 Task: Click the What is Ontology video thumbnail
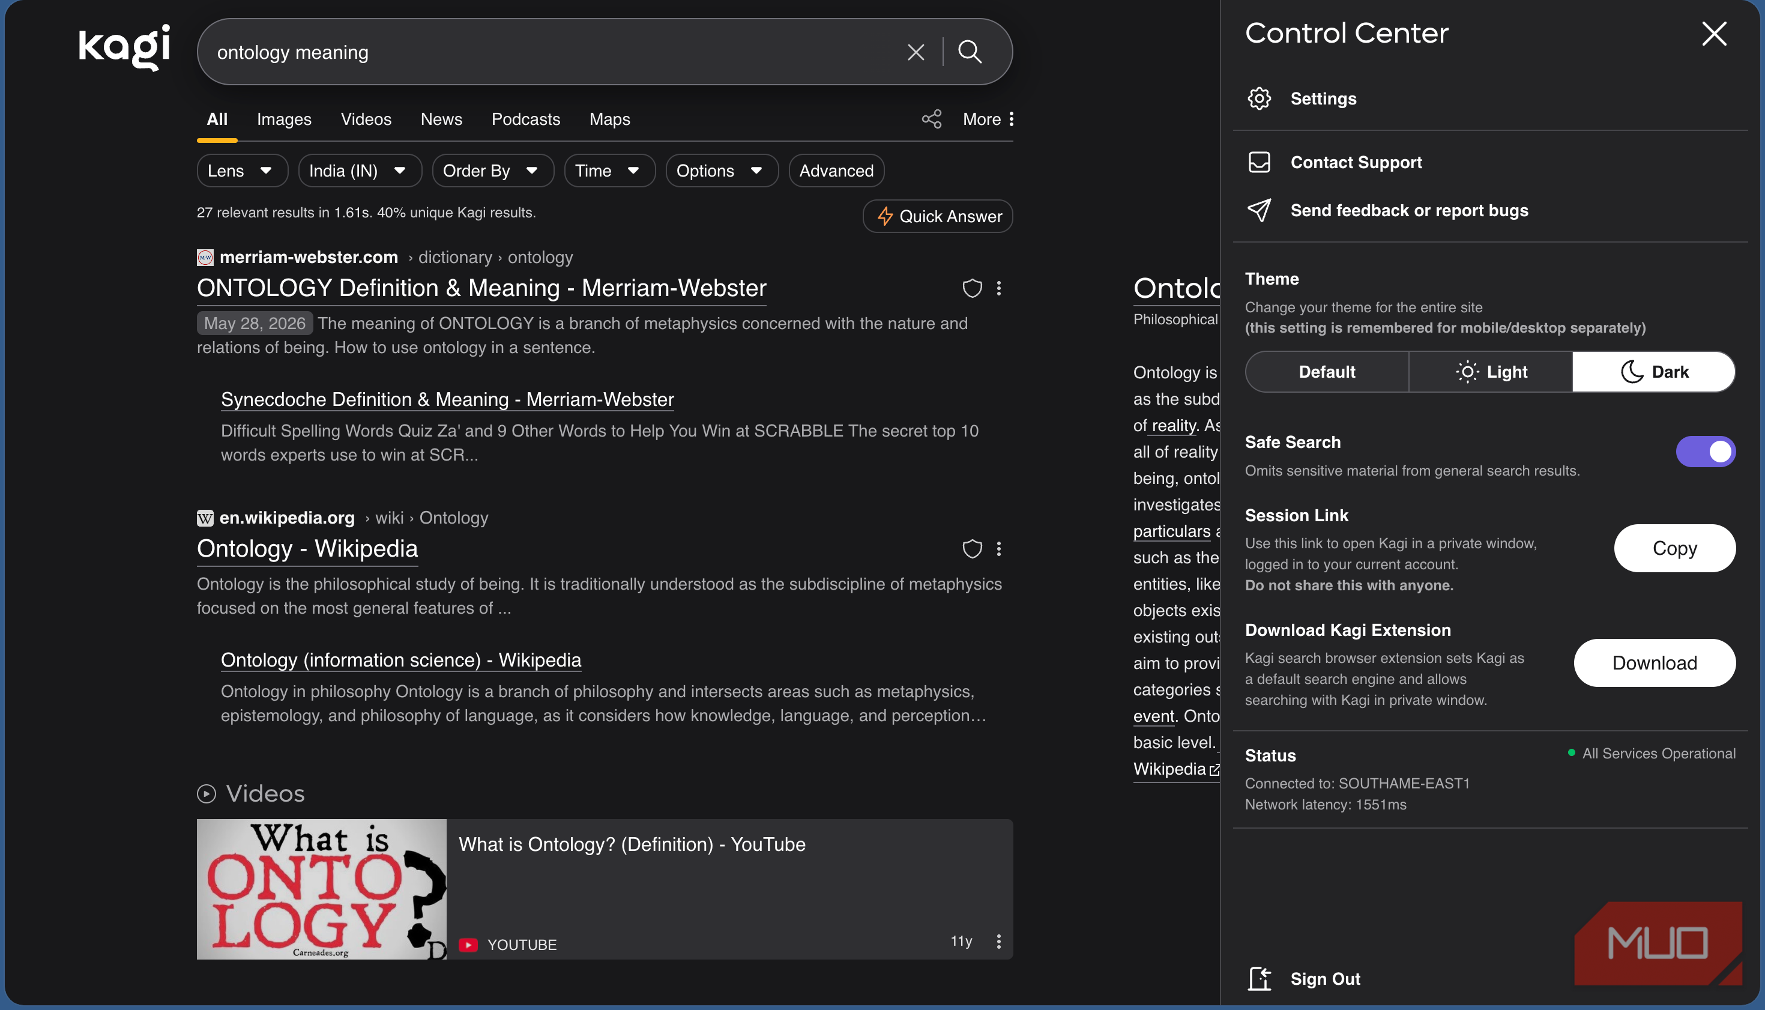(322, 889)
